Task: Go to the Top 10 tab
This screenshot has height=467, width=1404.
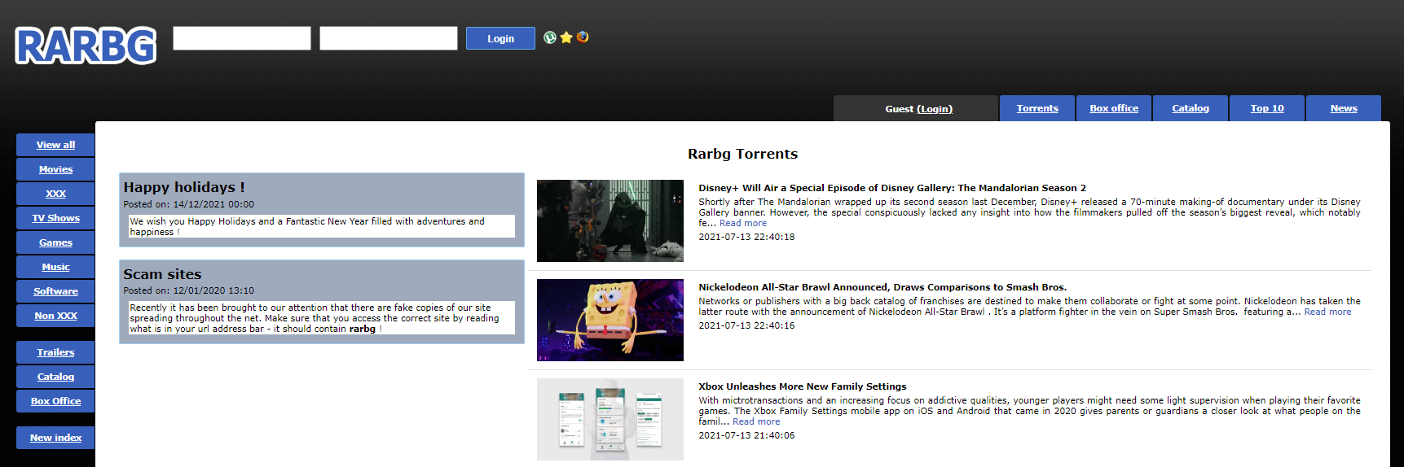Action: [x=1267, y=108]
